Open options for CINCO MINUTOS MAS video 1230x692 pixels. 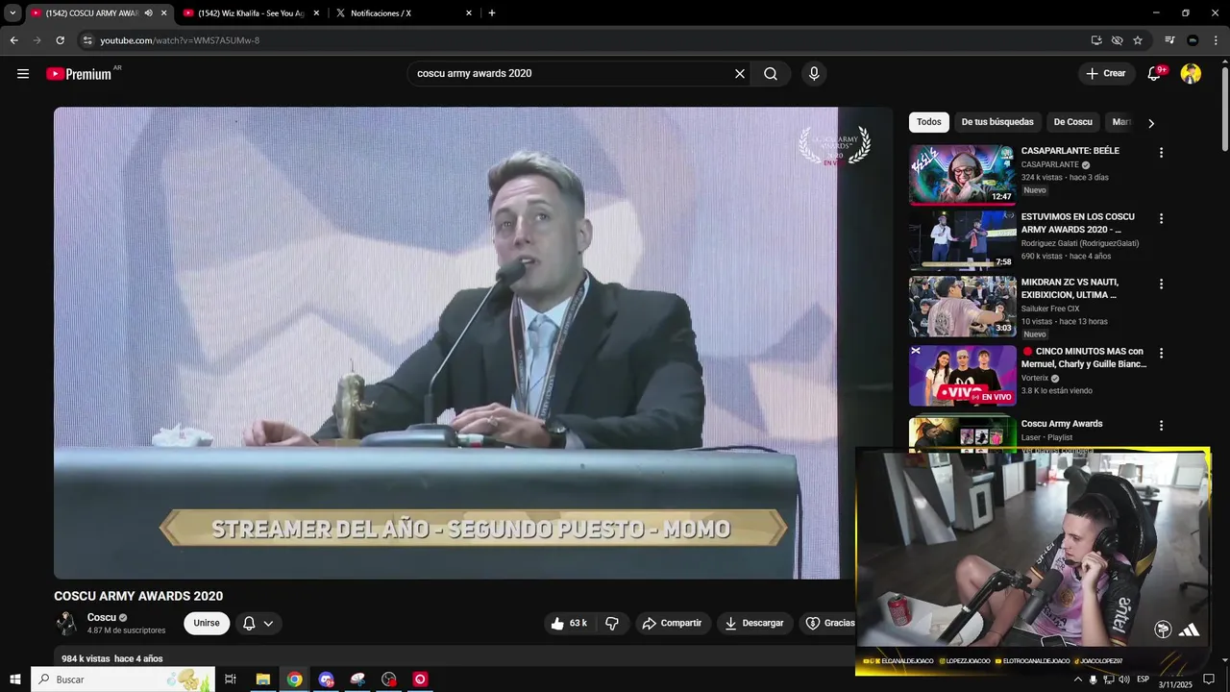(x=1161, y=354)
